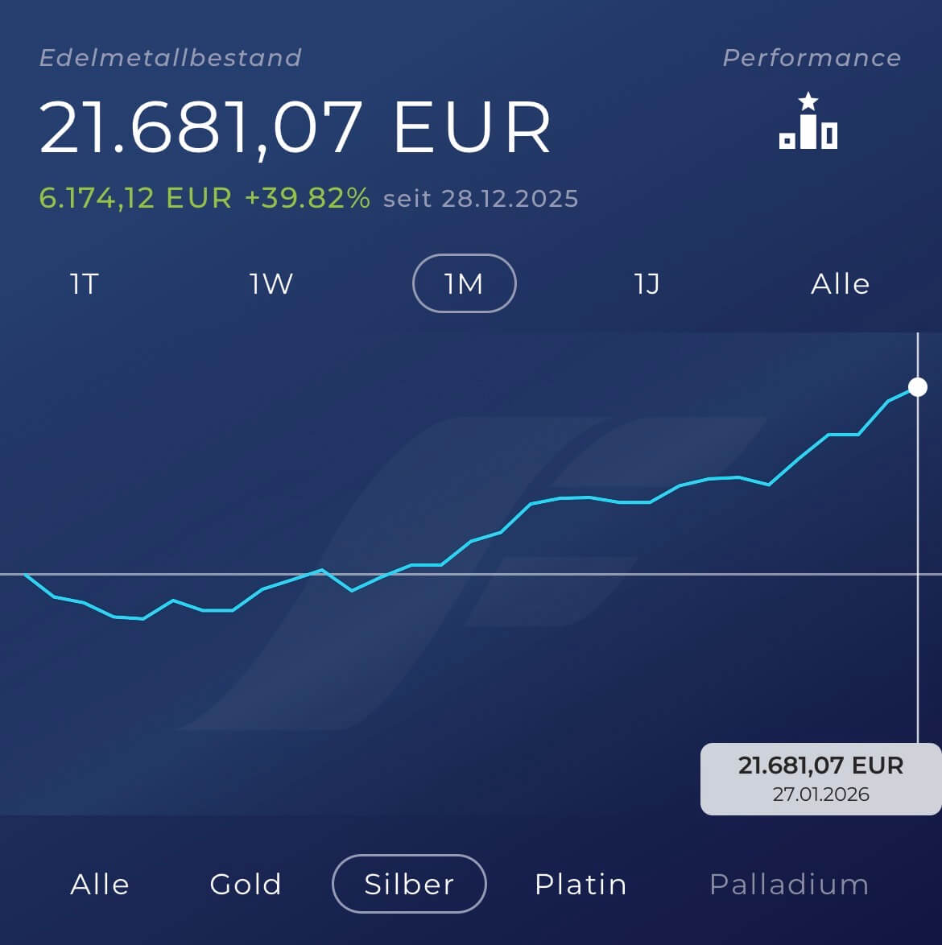Open the Performance podium icon

click(x=808, y=122)
